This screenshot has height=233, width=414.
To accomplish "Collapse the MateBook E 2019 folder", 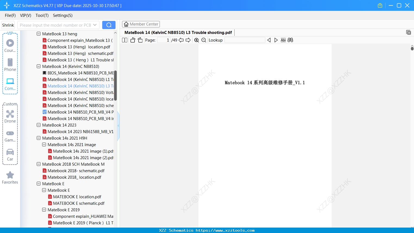I will point(44,210).
